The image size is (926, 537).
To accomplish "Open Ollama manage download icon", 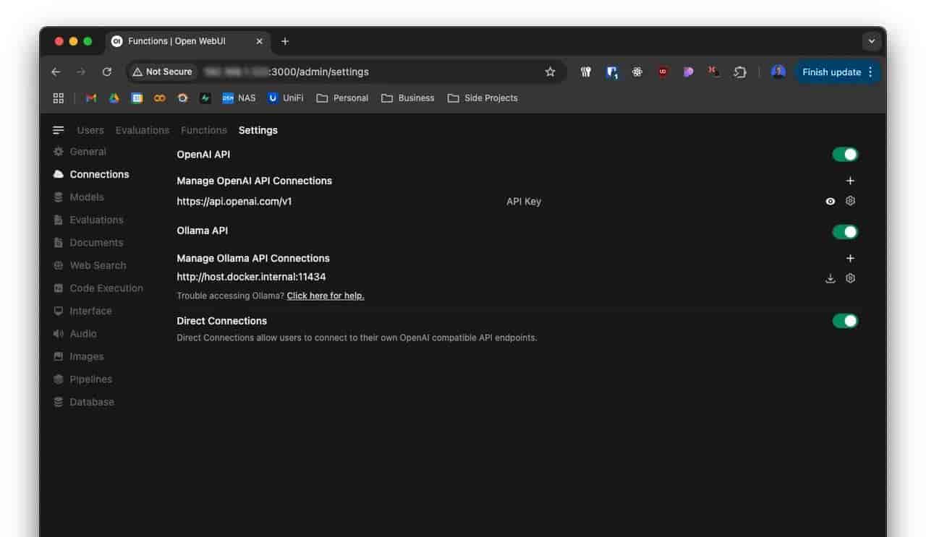I will [x=831, y=278].
